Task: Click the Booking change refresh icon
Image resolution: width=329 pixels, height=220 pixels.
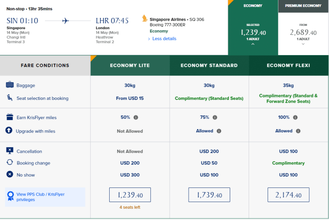Action: [9, 162]
